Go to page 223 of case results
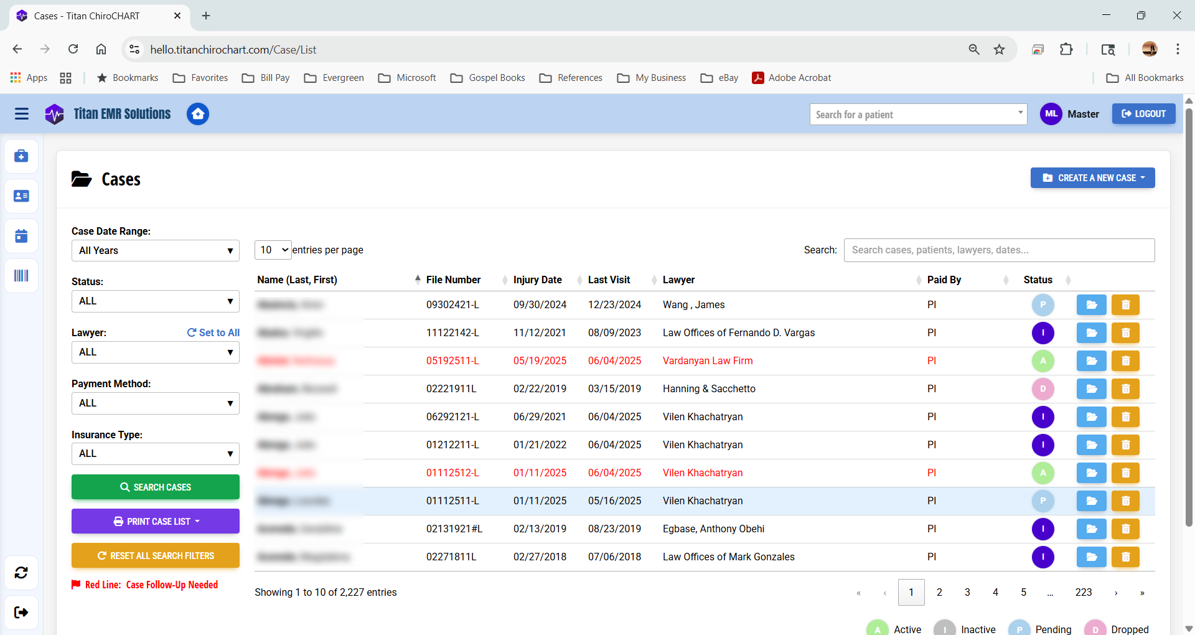Image resolution: width=1195 pixels, height=635 pixels. click(x=1084, y=592)
